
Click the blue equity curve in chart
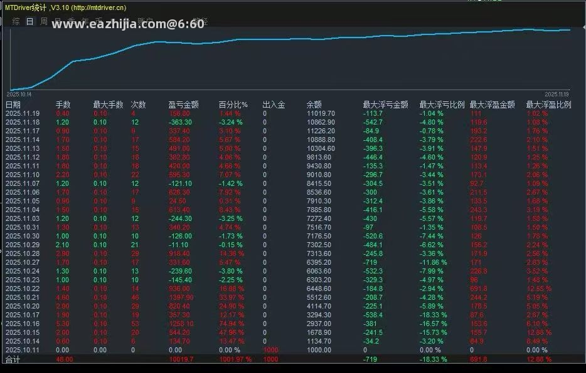click(x=290, y=39)
